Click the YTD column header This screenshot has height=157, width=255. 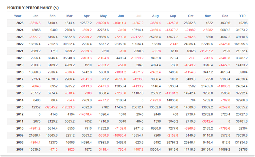242,16
